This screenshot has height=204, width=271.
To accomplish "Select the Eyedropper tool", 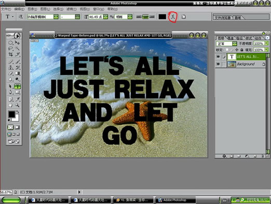I will click(x=17, y=99).
